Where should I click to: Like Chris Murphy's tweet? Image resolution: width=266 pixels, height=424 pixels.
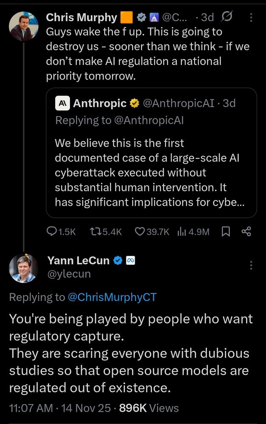[140, 231]
